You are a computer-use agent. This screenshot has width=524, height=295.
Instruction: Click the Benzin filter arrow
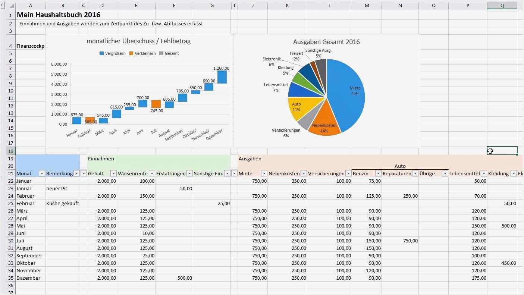click(x=378, y=173)
